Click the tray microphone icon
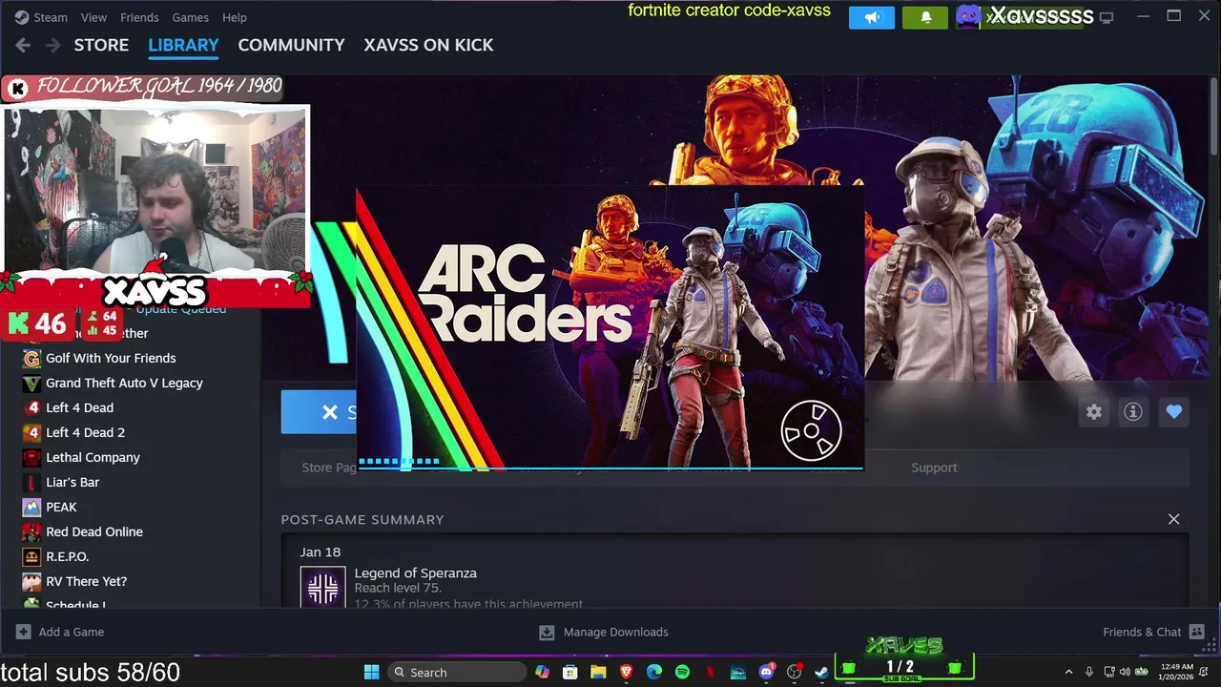 tap(1089, 672)
